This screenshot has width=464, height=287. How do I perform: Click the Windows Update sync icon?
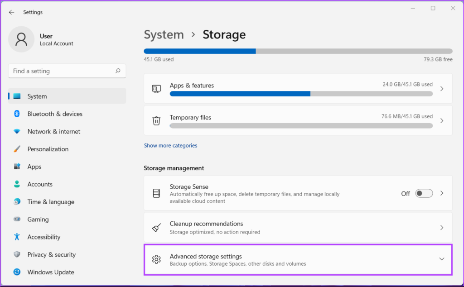pyautogui.click(x=17, y=273)
